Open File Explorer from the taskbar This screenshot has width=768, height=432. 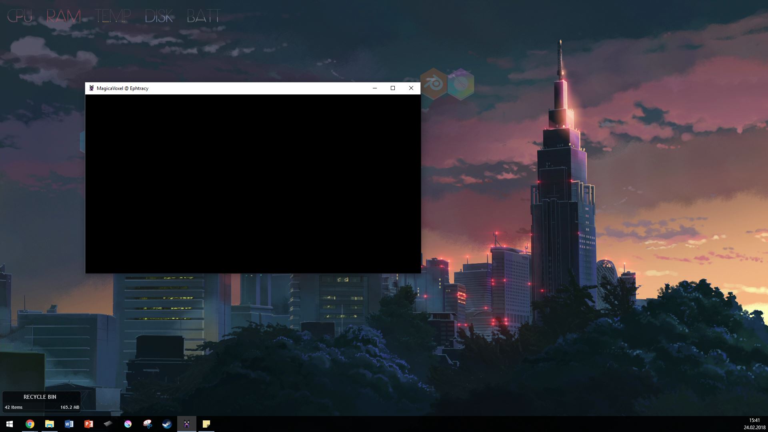pyautogui.click(x=50, y=424)
